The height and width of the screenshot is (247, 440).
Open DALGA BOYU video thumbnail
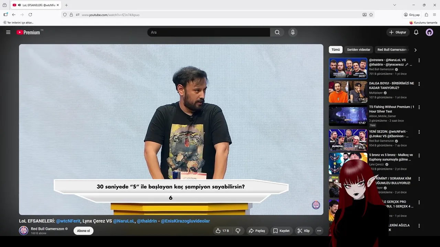coord(348,92)
